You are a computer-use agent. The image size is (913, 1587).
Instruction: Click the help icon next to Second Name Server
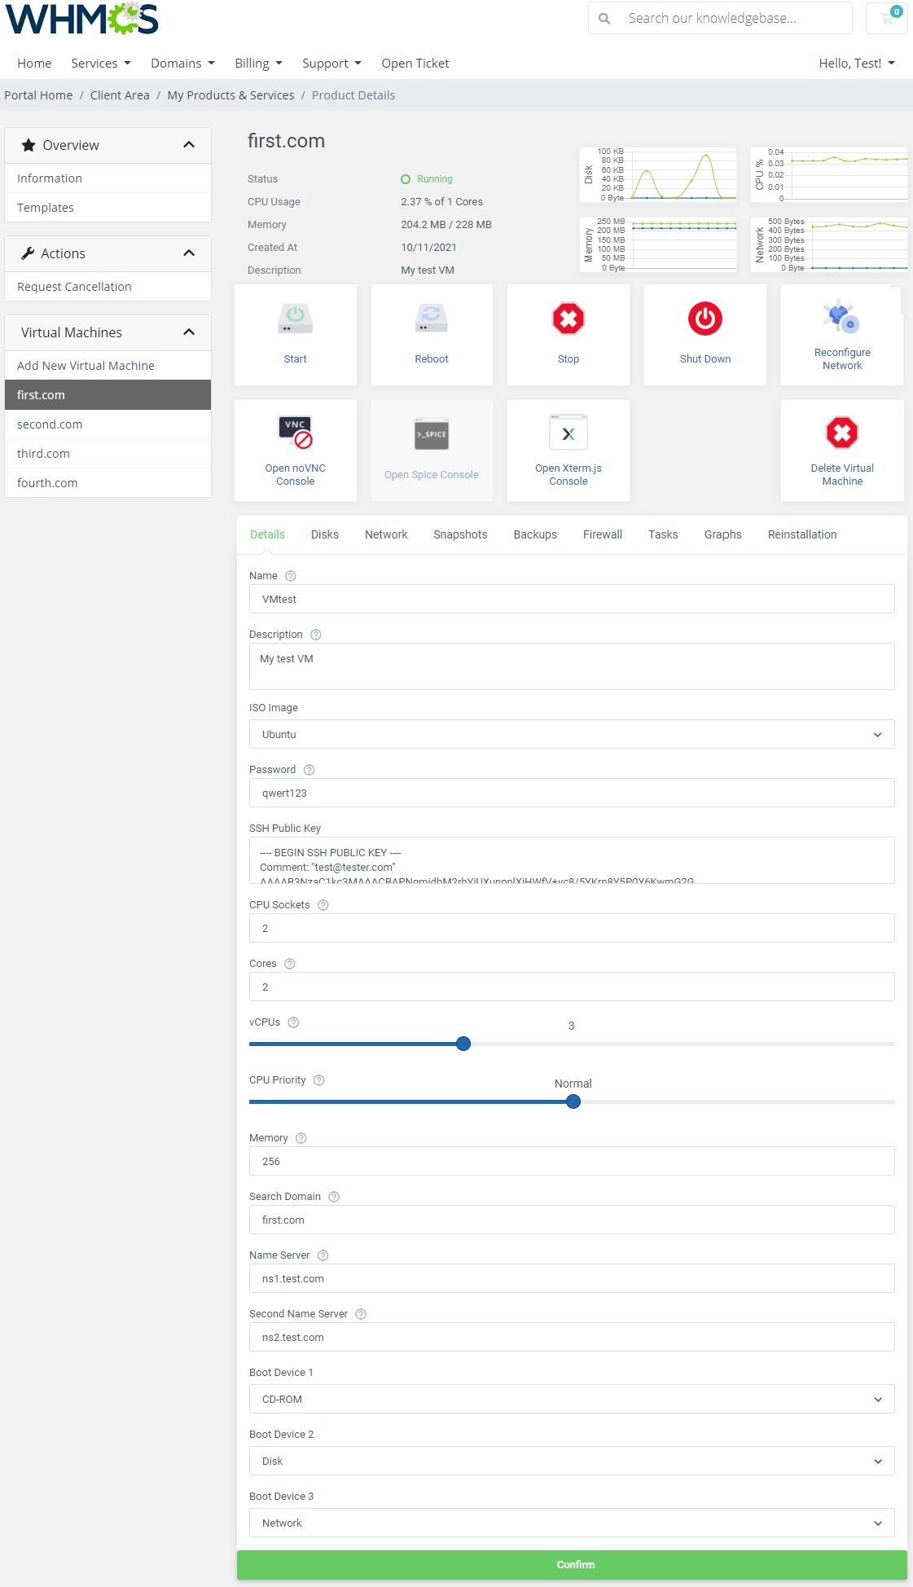[x=362, y=1314]
